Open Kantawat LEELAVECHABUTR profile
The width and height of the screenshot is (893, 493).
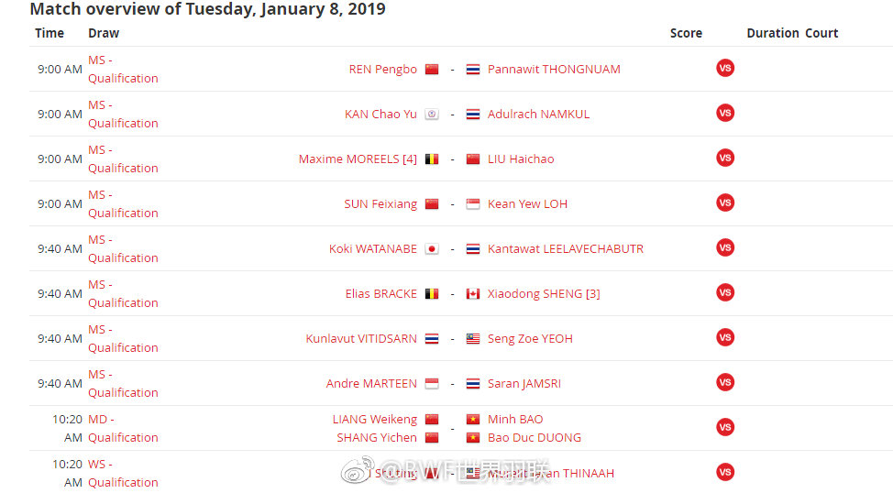click(565, 249)
